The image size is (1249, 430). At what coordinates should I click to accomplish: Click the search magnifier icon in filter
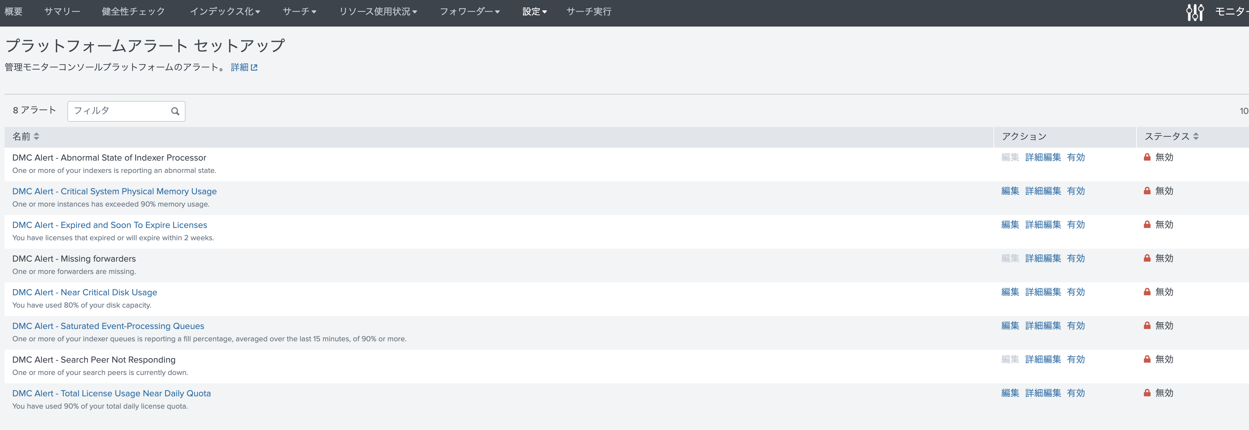175,111
